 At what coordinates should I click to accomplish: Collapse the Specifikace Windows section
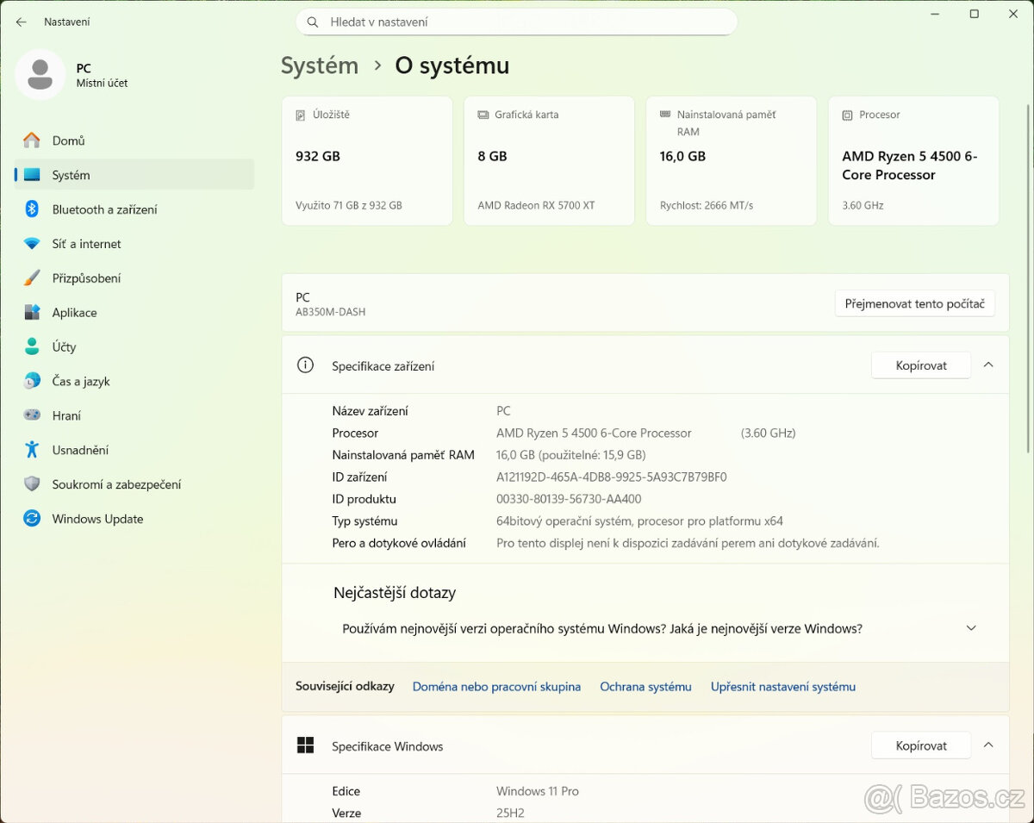point(988,745)
